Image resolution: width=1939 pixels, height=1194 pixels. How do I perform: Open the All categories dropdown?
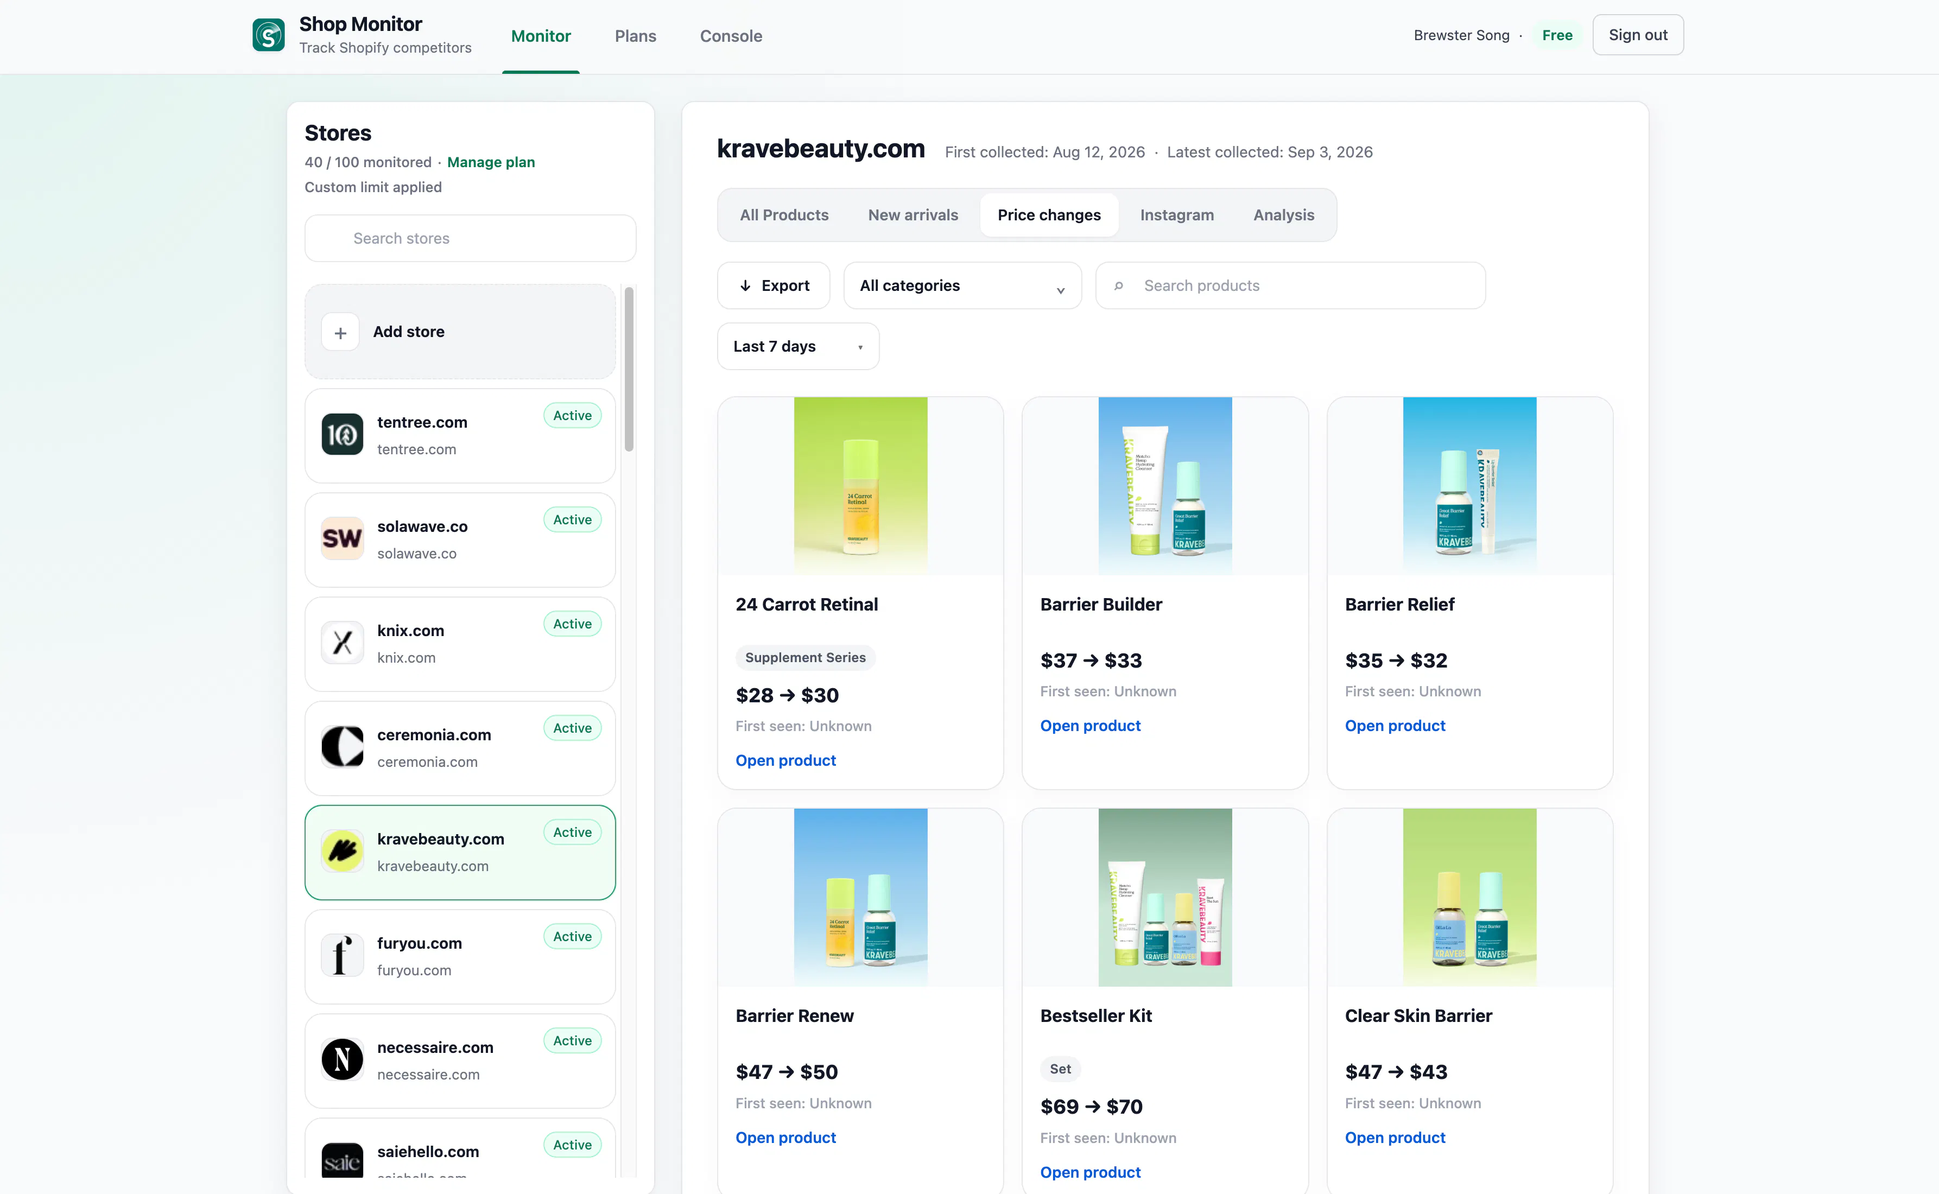pos(962,286)
